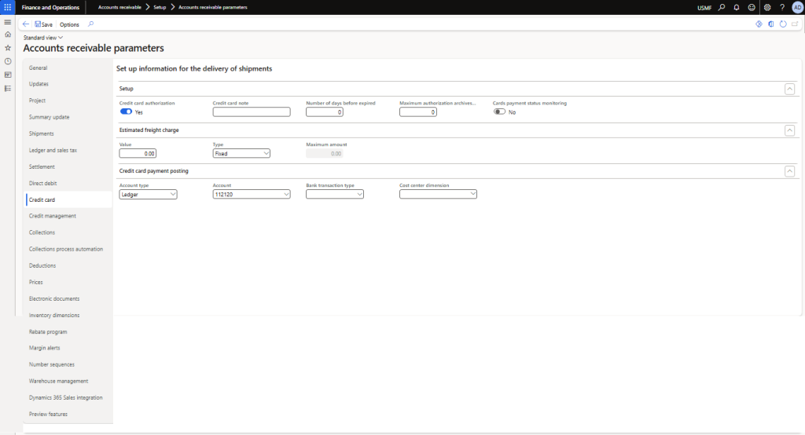Click the help question mark icon
This screenshot has height=435, width=805.
[x=782, y=7]
